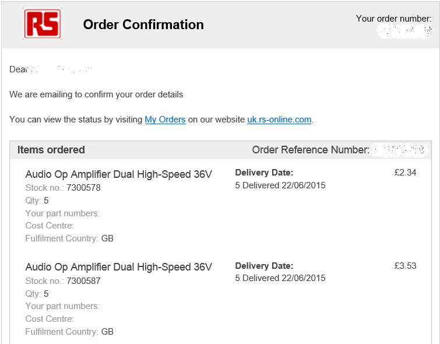Click the £2.34 price

(405, 173)
